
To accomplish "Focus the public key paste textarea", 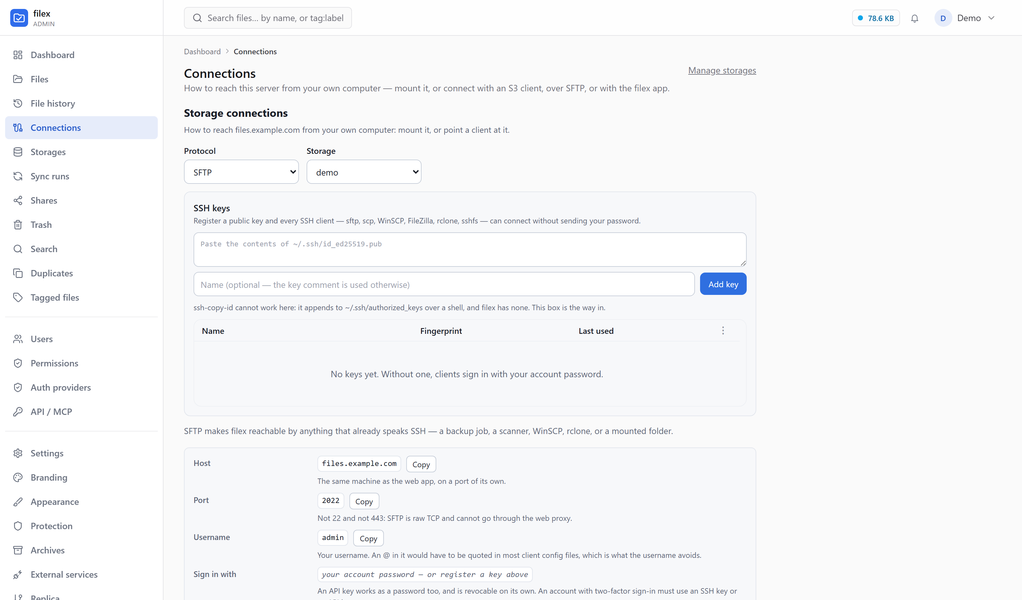I will click(x=469, y=249).
